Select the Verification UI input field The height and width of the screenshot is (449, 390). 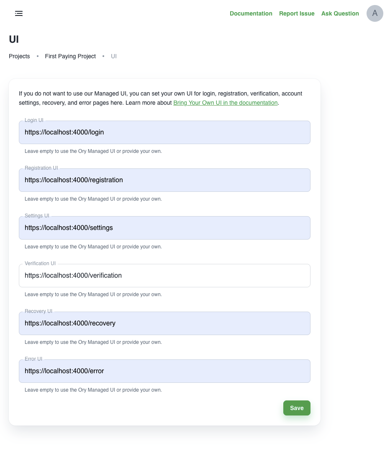pos(164,276)
